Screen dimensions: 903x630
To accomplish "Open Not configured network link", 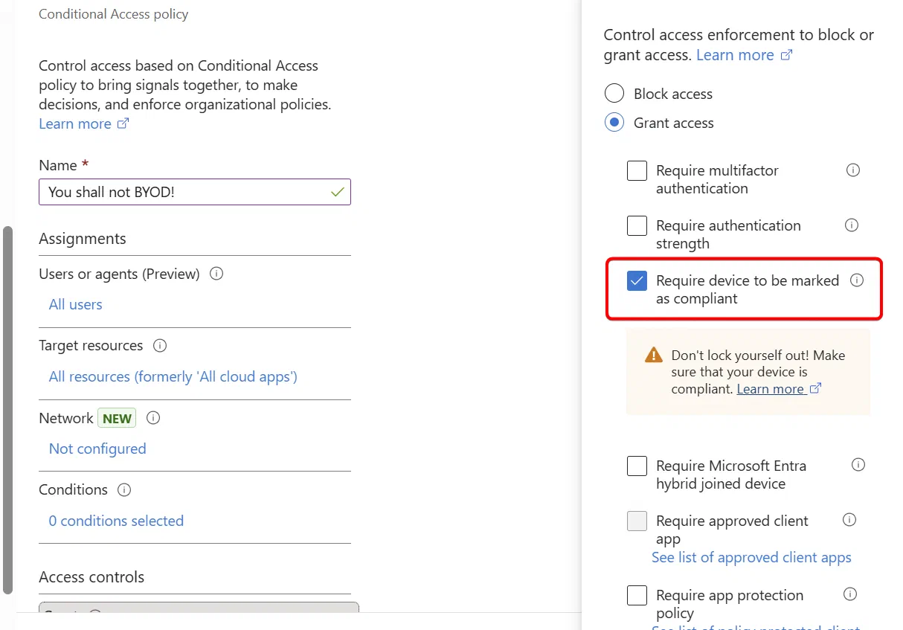I will point(97,449).
